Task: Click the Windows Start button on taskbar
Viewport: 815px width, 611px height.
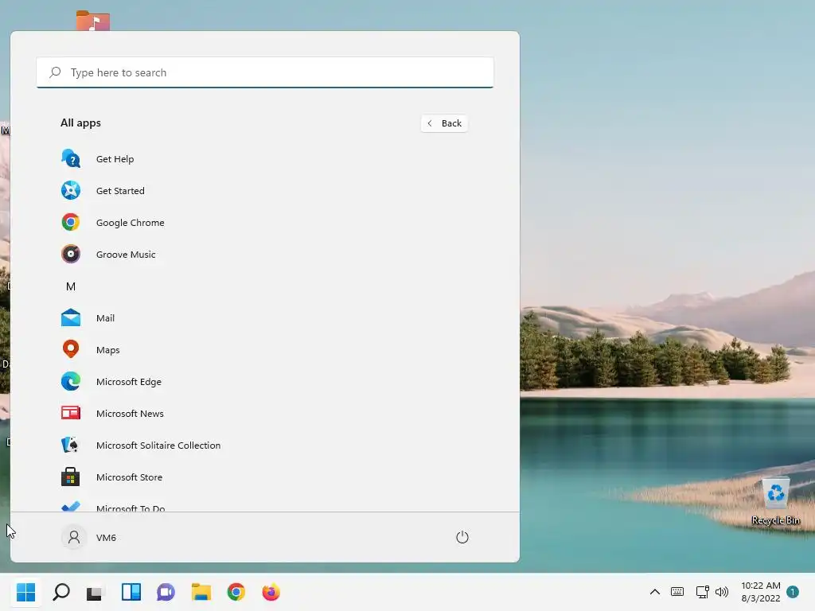Action: click(x=25, y=592)
